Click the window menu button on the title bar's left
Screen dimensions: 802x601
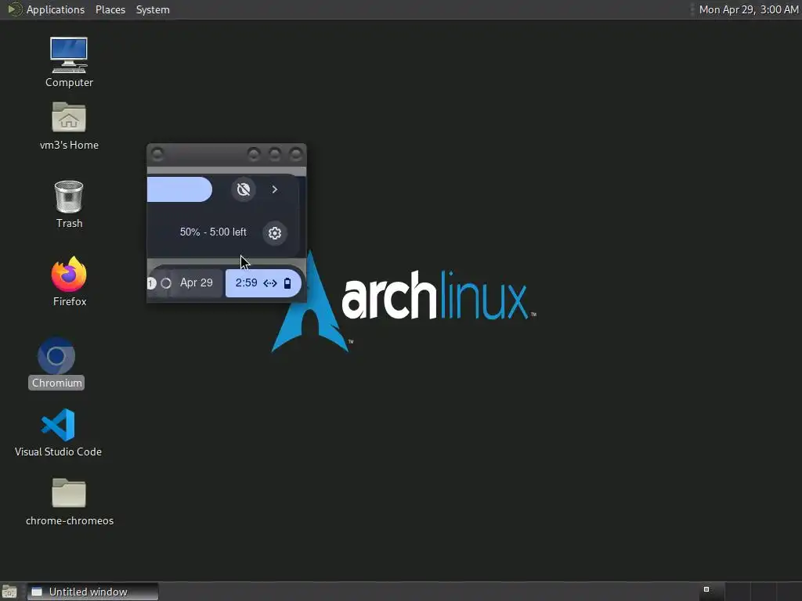pos(157,154)
